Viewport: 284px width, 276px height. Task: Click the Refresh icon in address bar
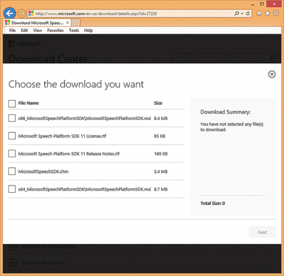tap(248, 14)
